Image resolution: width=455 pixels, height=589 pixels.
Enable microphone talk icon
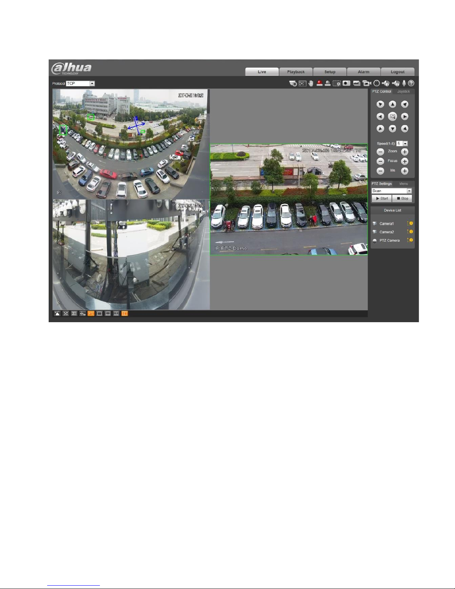pos(404,84)
